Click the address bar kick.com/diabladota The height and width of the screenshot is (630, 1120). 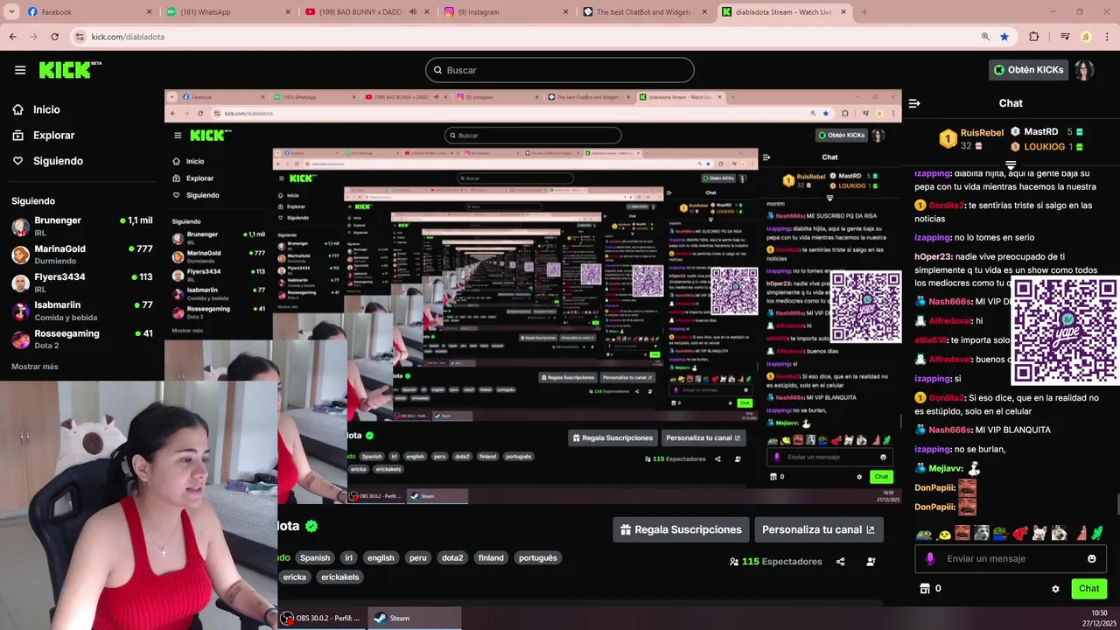[128, 37]
